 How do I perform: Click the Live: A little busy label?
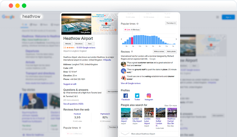click(x=132, y=30)
